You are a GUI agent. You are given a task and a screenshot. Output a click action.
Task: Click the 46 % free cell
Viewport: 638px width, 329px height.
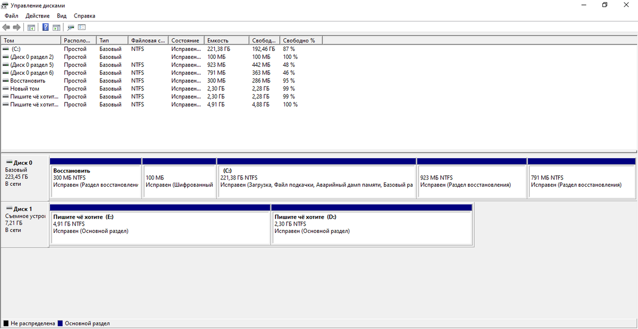(x=289, y=73)
